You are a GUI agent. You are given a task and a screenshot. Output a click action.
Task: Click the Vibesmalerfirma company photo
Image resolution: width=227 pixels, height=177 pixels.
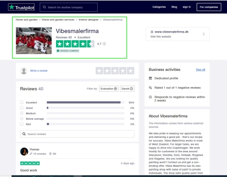point(34,41)
